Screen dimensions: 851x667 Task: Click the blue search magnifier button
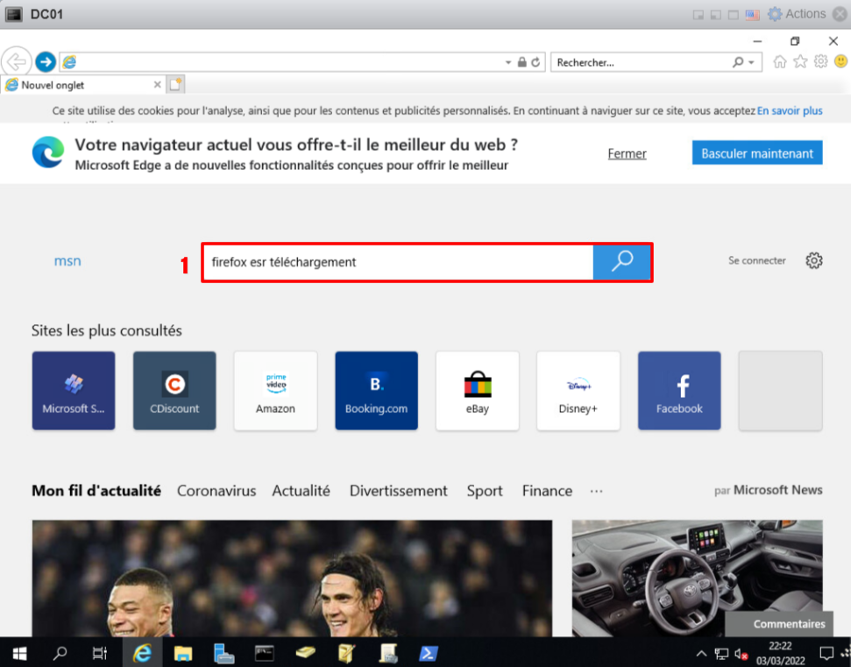[x=621, y=261]
